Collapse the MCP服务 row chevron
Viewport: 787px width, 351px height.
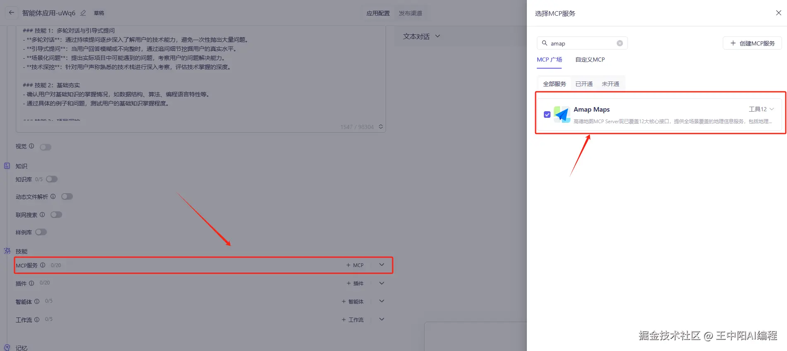(382, 265)
